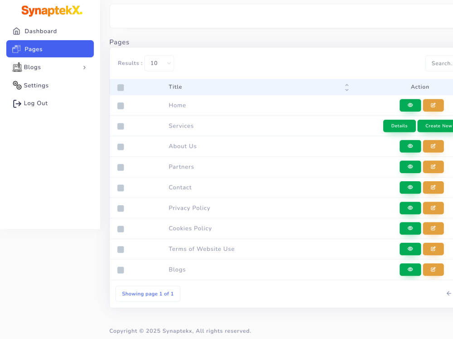View the Contact page
The height and width of the screenshot is (339, 453).
[x=410, y=188]
